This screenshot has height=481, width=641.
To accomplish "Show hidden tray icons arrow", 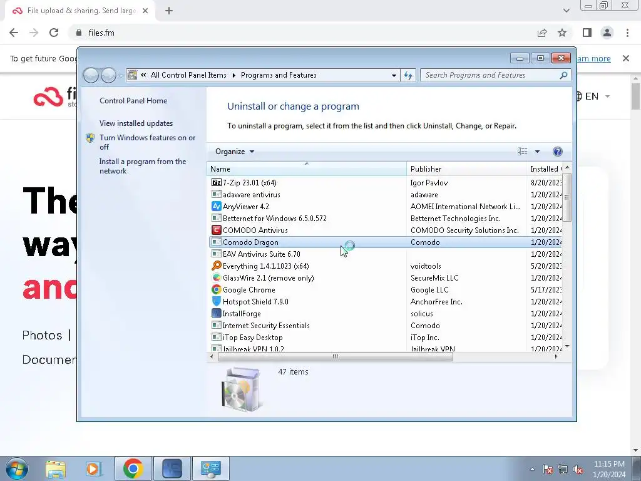I will click(x=532, y=470).
